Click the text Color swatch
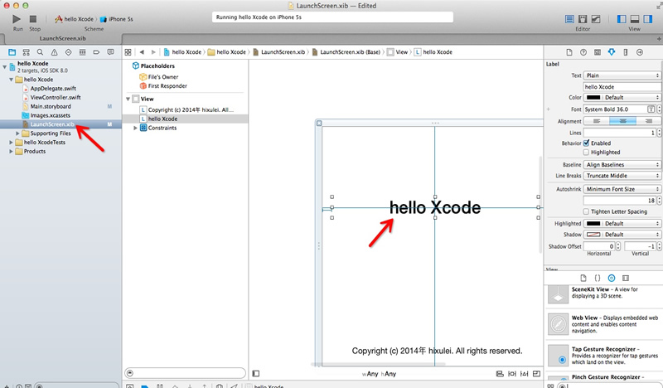The image size is (663, 388). (x=593, y=97)
